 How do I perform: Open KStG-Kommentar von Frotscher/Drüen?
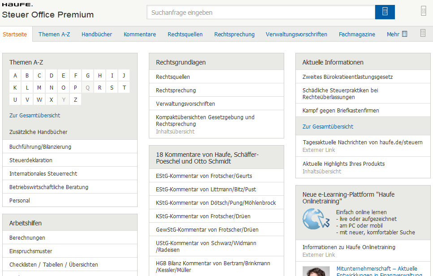(216, 216)
